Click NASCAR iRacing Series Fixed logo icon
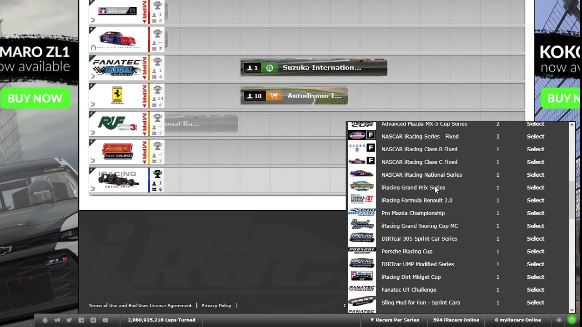Image resolution: width=582 pixels, height=327 pixels. tap(361, 135)
